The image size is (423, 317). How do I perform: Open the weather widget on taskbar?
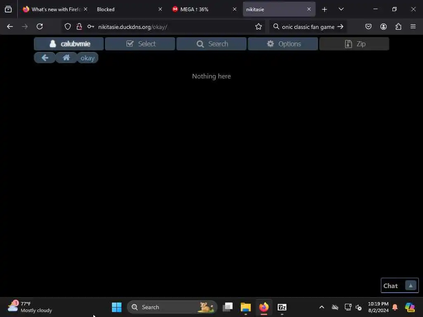click(x=30, y=307)
